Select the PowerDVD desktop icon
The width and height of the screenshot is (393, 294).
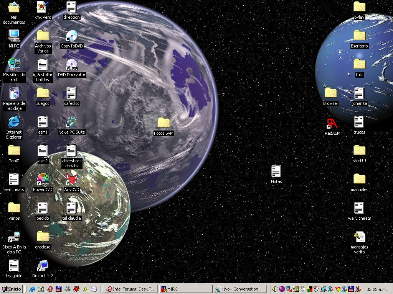click(x=43, y=179)
